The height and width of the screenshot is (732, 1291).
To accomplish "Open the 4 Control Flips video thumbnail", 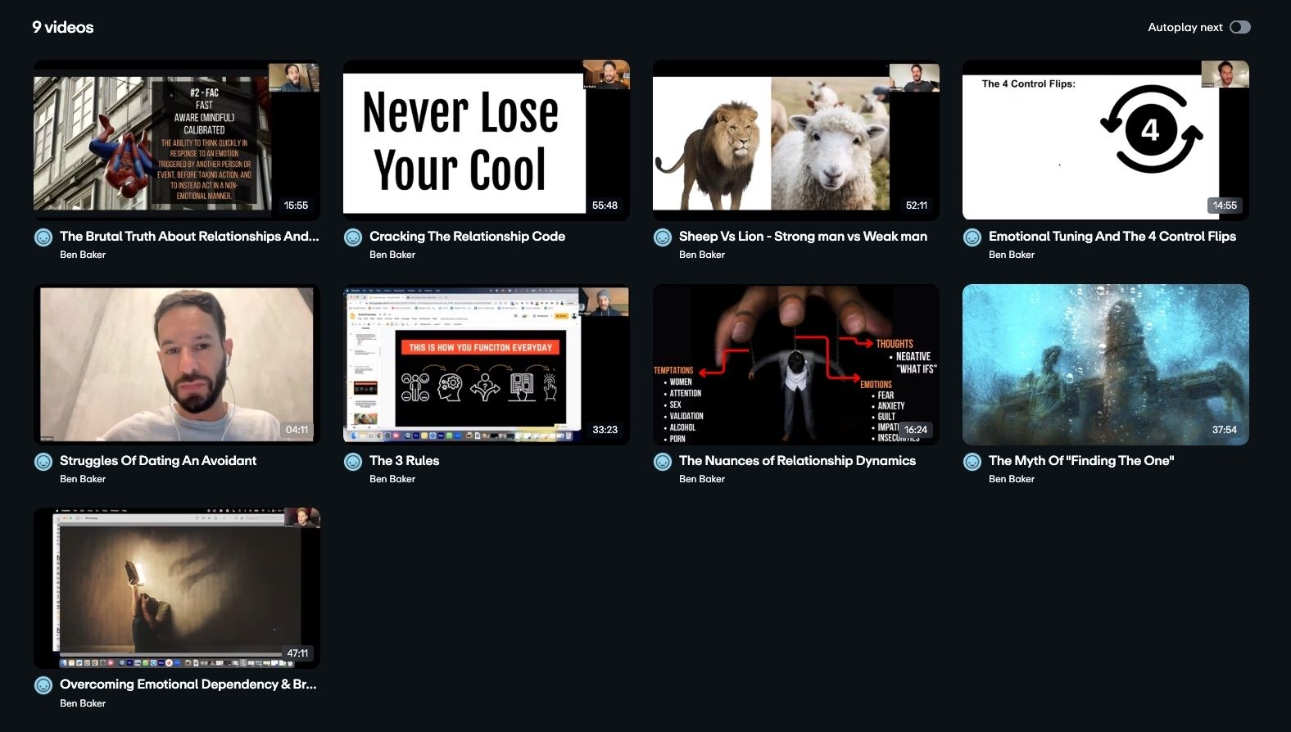I will [x=1105, y=140].
